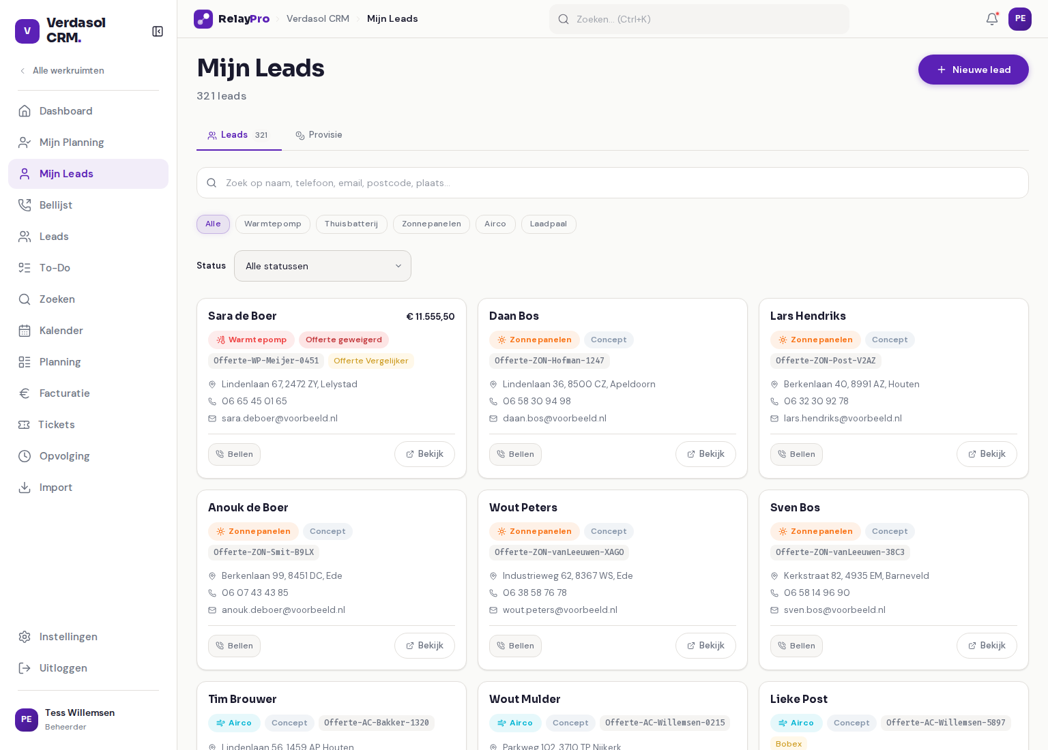This screenshot has width=1048, height=750.
Task: Open Dashboard in sidebar
Action: [88, 111]
